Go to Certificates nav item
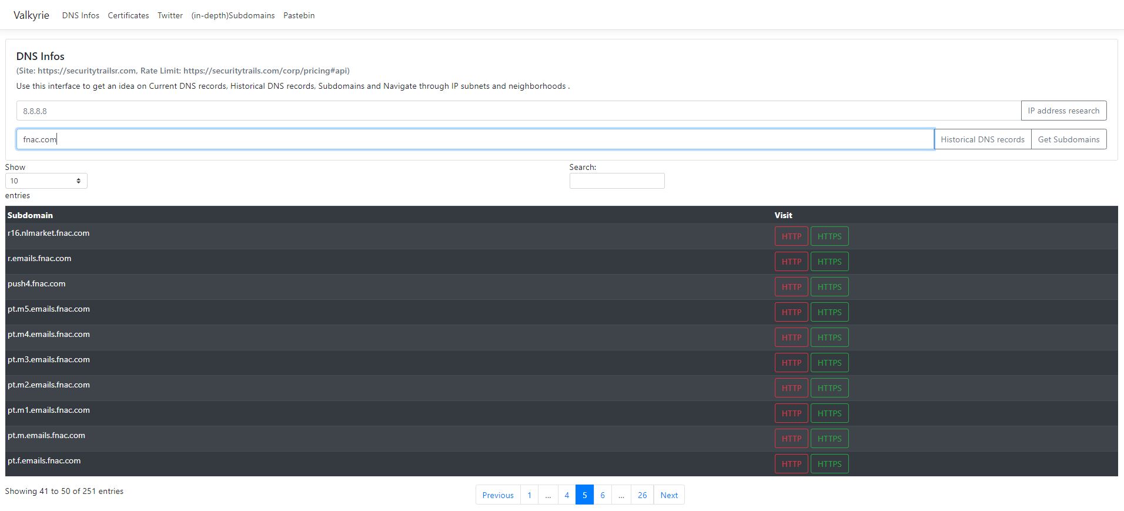The height and width of the screenshot is (511, 1124). [x=128, y=15]
